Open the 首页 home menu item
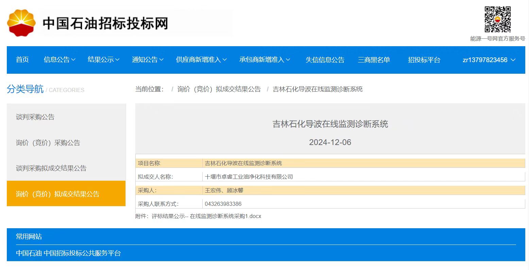Screen dimensions: 529x270 pos(22,60)
